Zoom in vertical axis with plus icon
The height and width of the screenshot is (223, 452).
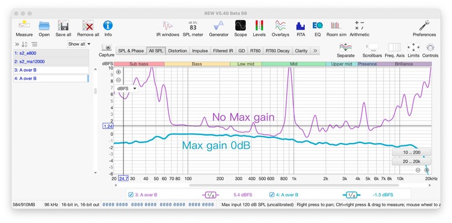click(118, 72)
